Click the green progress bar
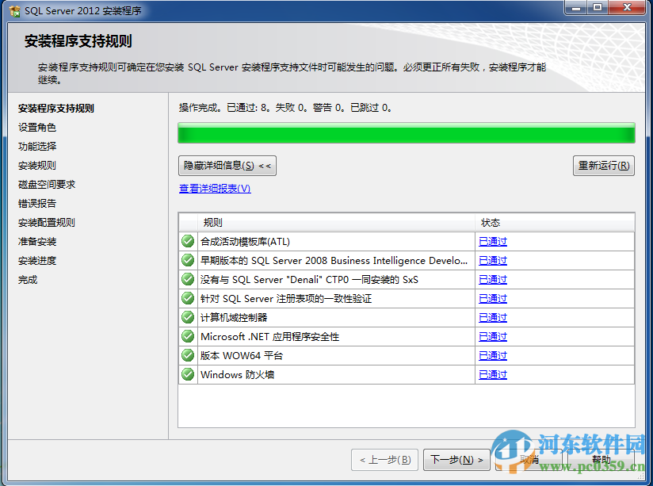This screenshot has height=486, width=653. (406, 132)
